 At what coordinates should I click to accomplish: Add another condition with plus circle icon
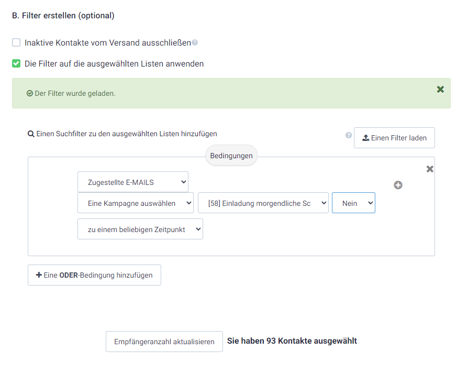pos(398,185)
